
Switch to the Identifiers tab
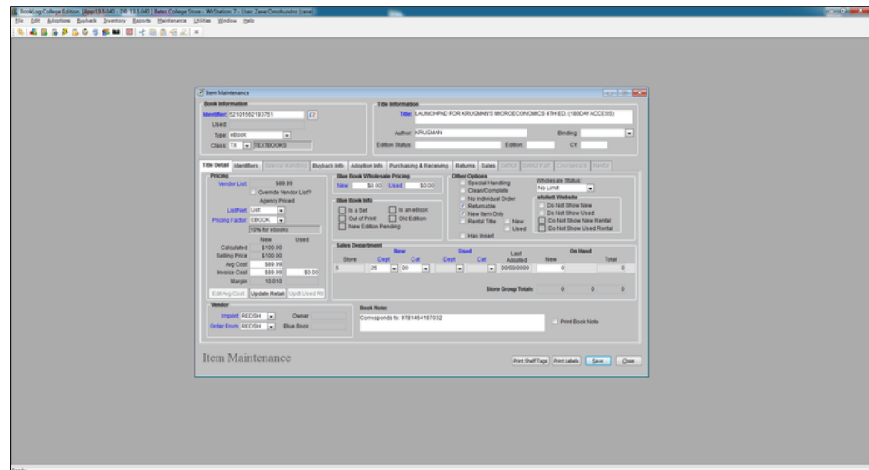point(246,166)
